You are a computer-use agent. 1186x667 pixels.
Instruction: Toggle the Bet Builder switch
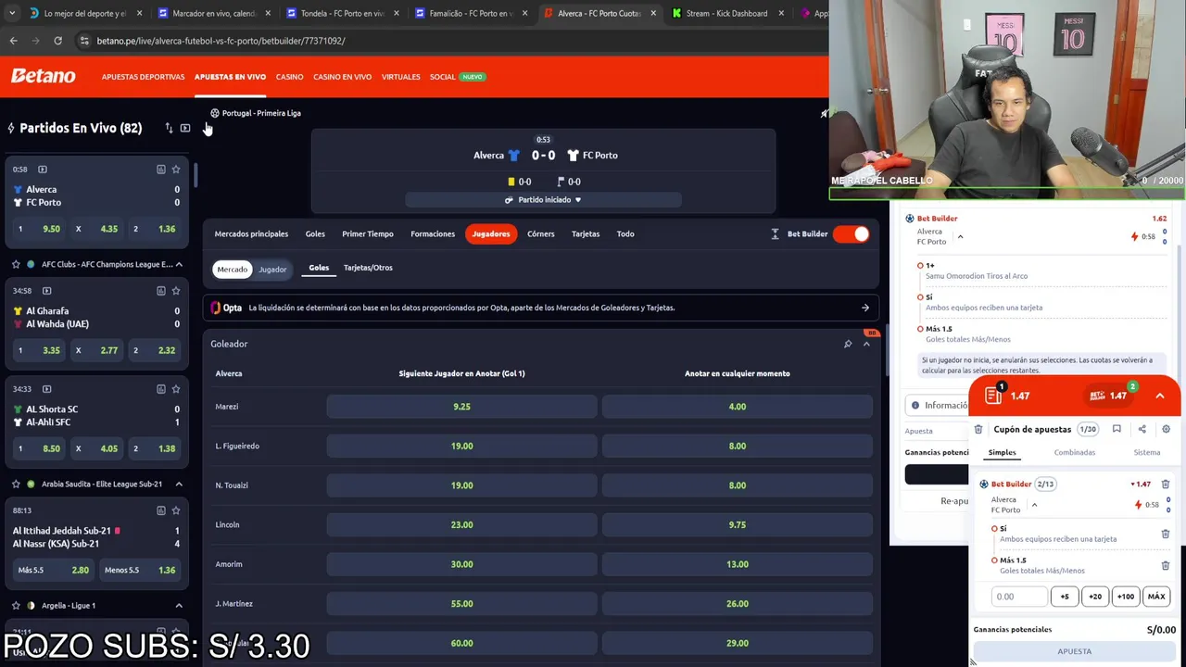pos(852,234)
